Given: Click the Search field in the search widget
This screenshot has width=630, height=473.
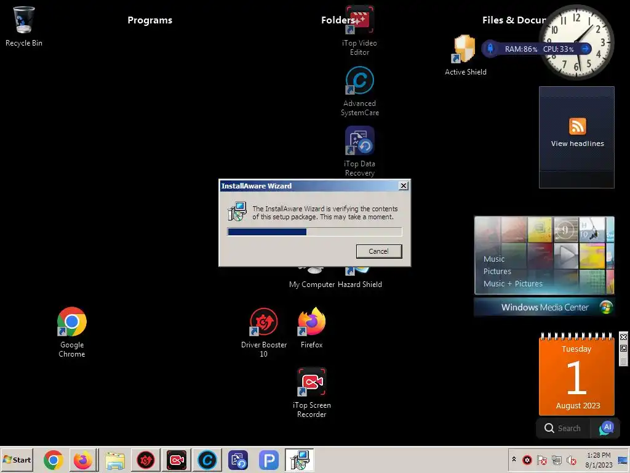Looking at the screenshot, I should click(x=564, y=429).
